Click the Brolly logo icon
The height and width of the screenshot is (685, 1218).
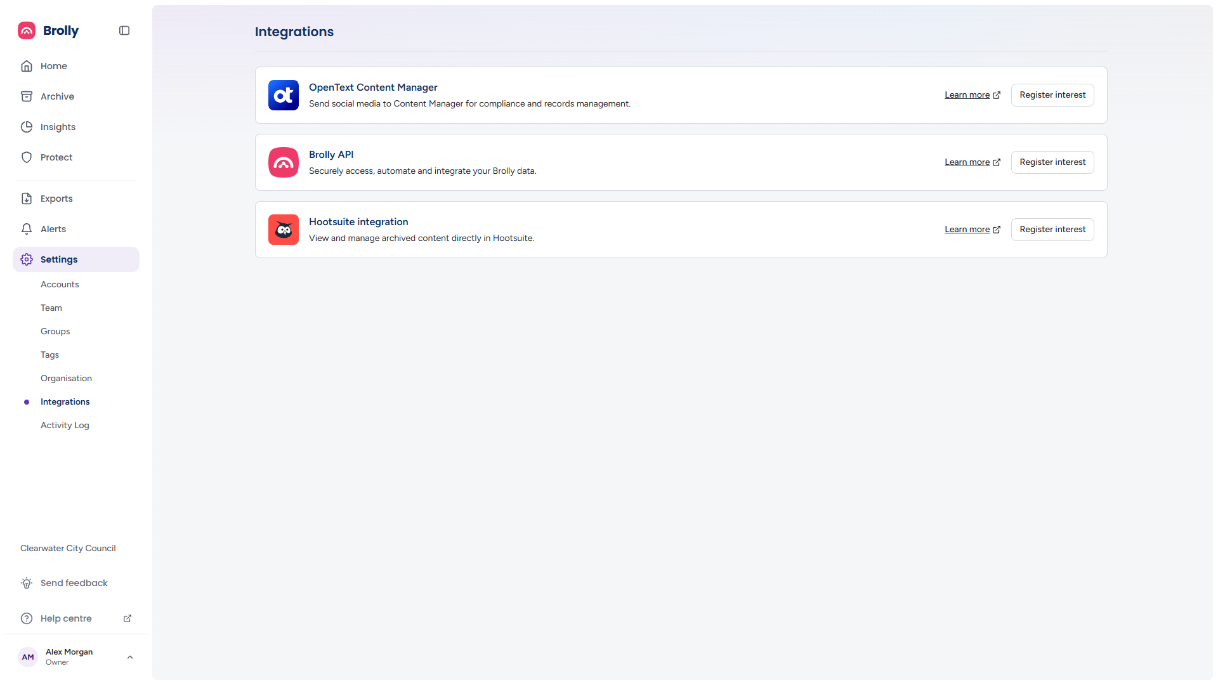(x=27, y=30)
